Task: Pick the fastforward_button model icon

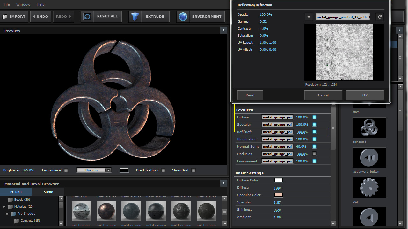Action: click(369, 158)
